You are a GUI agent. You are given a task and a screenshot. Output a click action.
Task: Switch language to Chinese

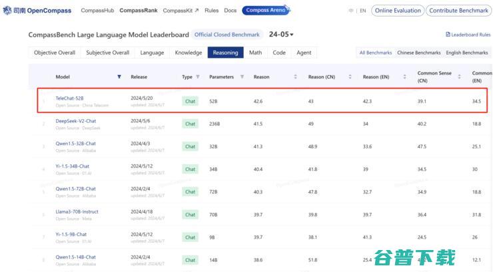click(351, 11)
